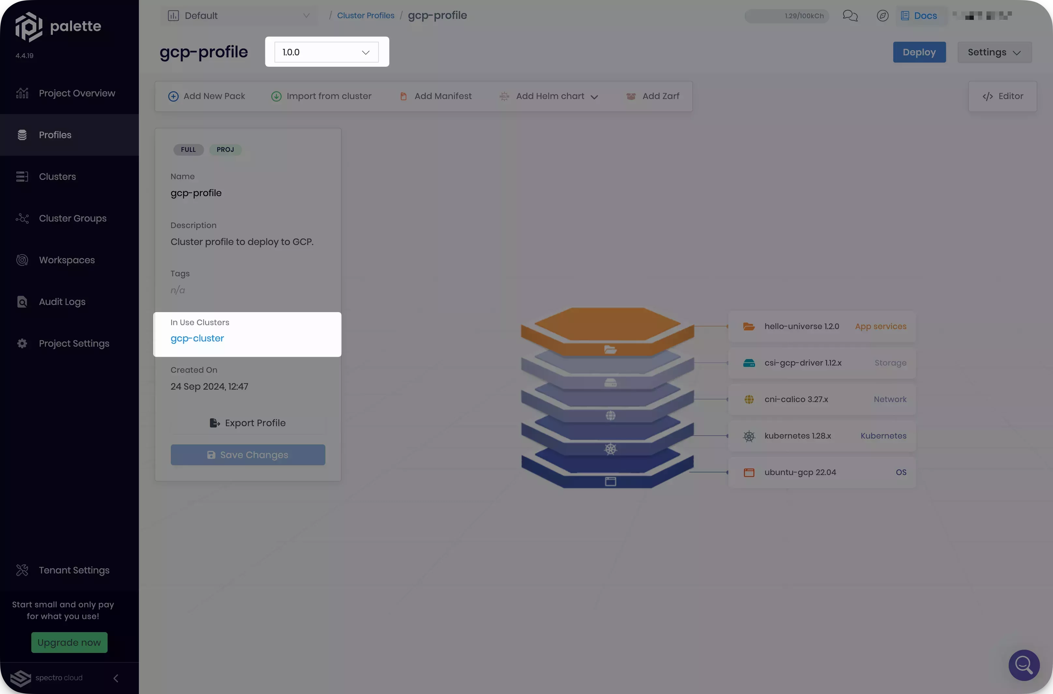
Task: Open the Default project selector
Action: click(239, 16)
